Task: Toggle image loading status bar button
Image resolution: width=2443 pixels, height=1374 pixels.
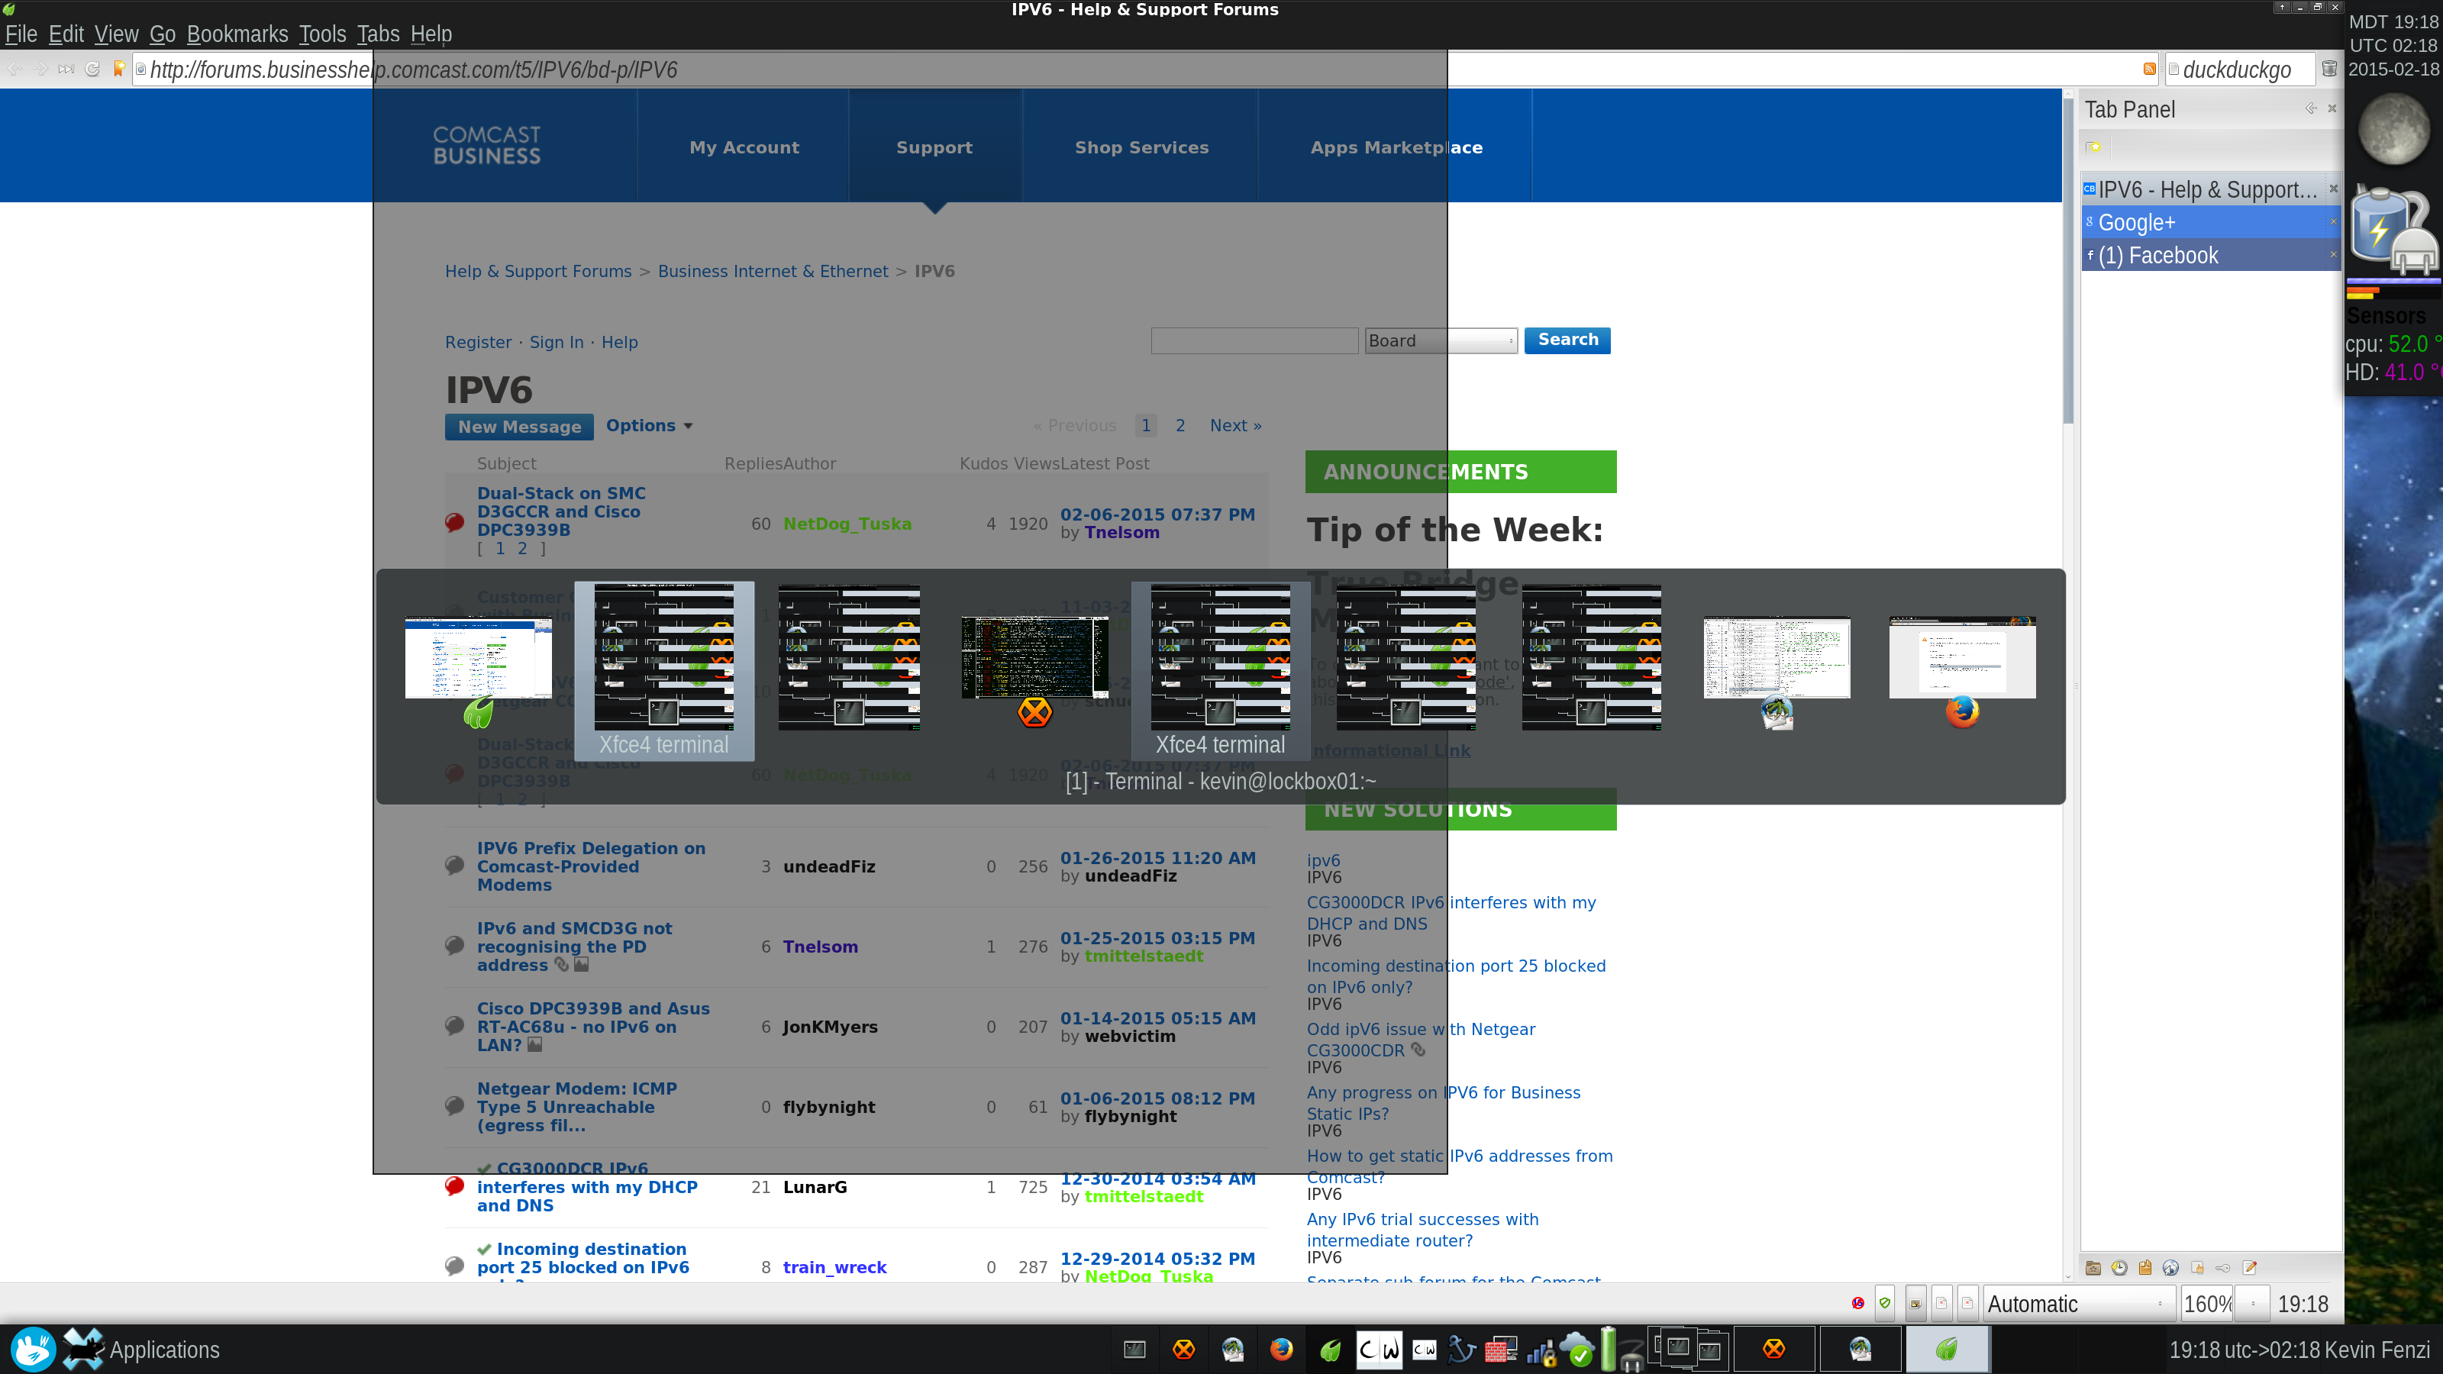Action: tap(1915, 1304)
